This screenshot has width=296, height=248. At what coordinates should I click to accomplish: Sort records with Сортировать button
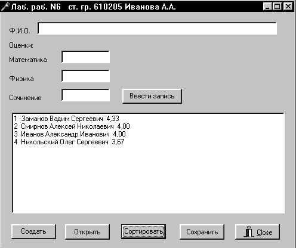(x=143, y=232)
